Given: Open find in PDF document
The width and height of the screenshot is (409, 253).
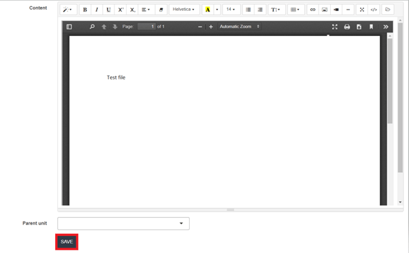Looking at the screenshot, I should (x=92, y=27).
